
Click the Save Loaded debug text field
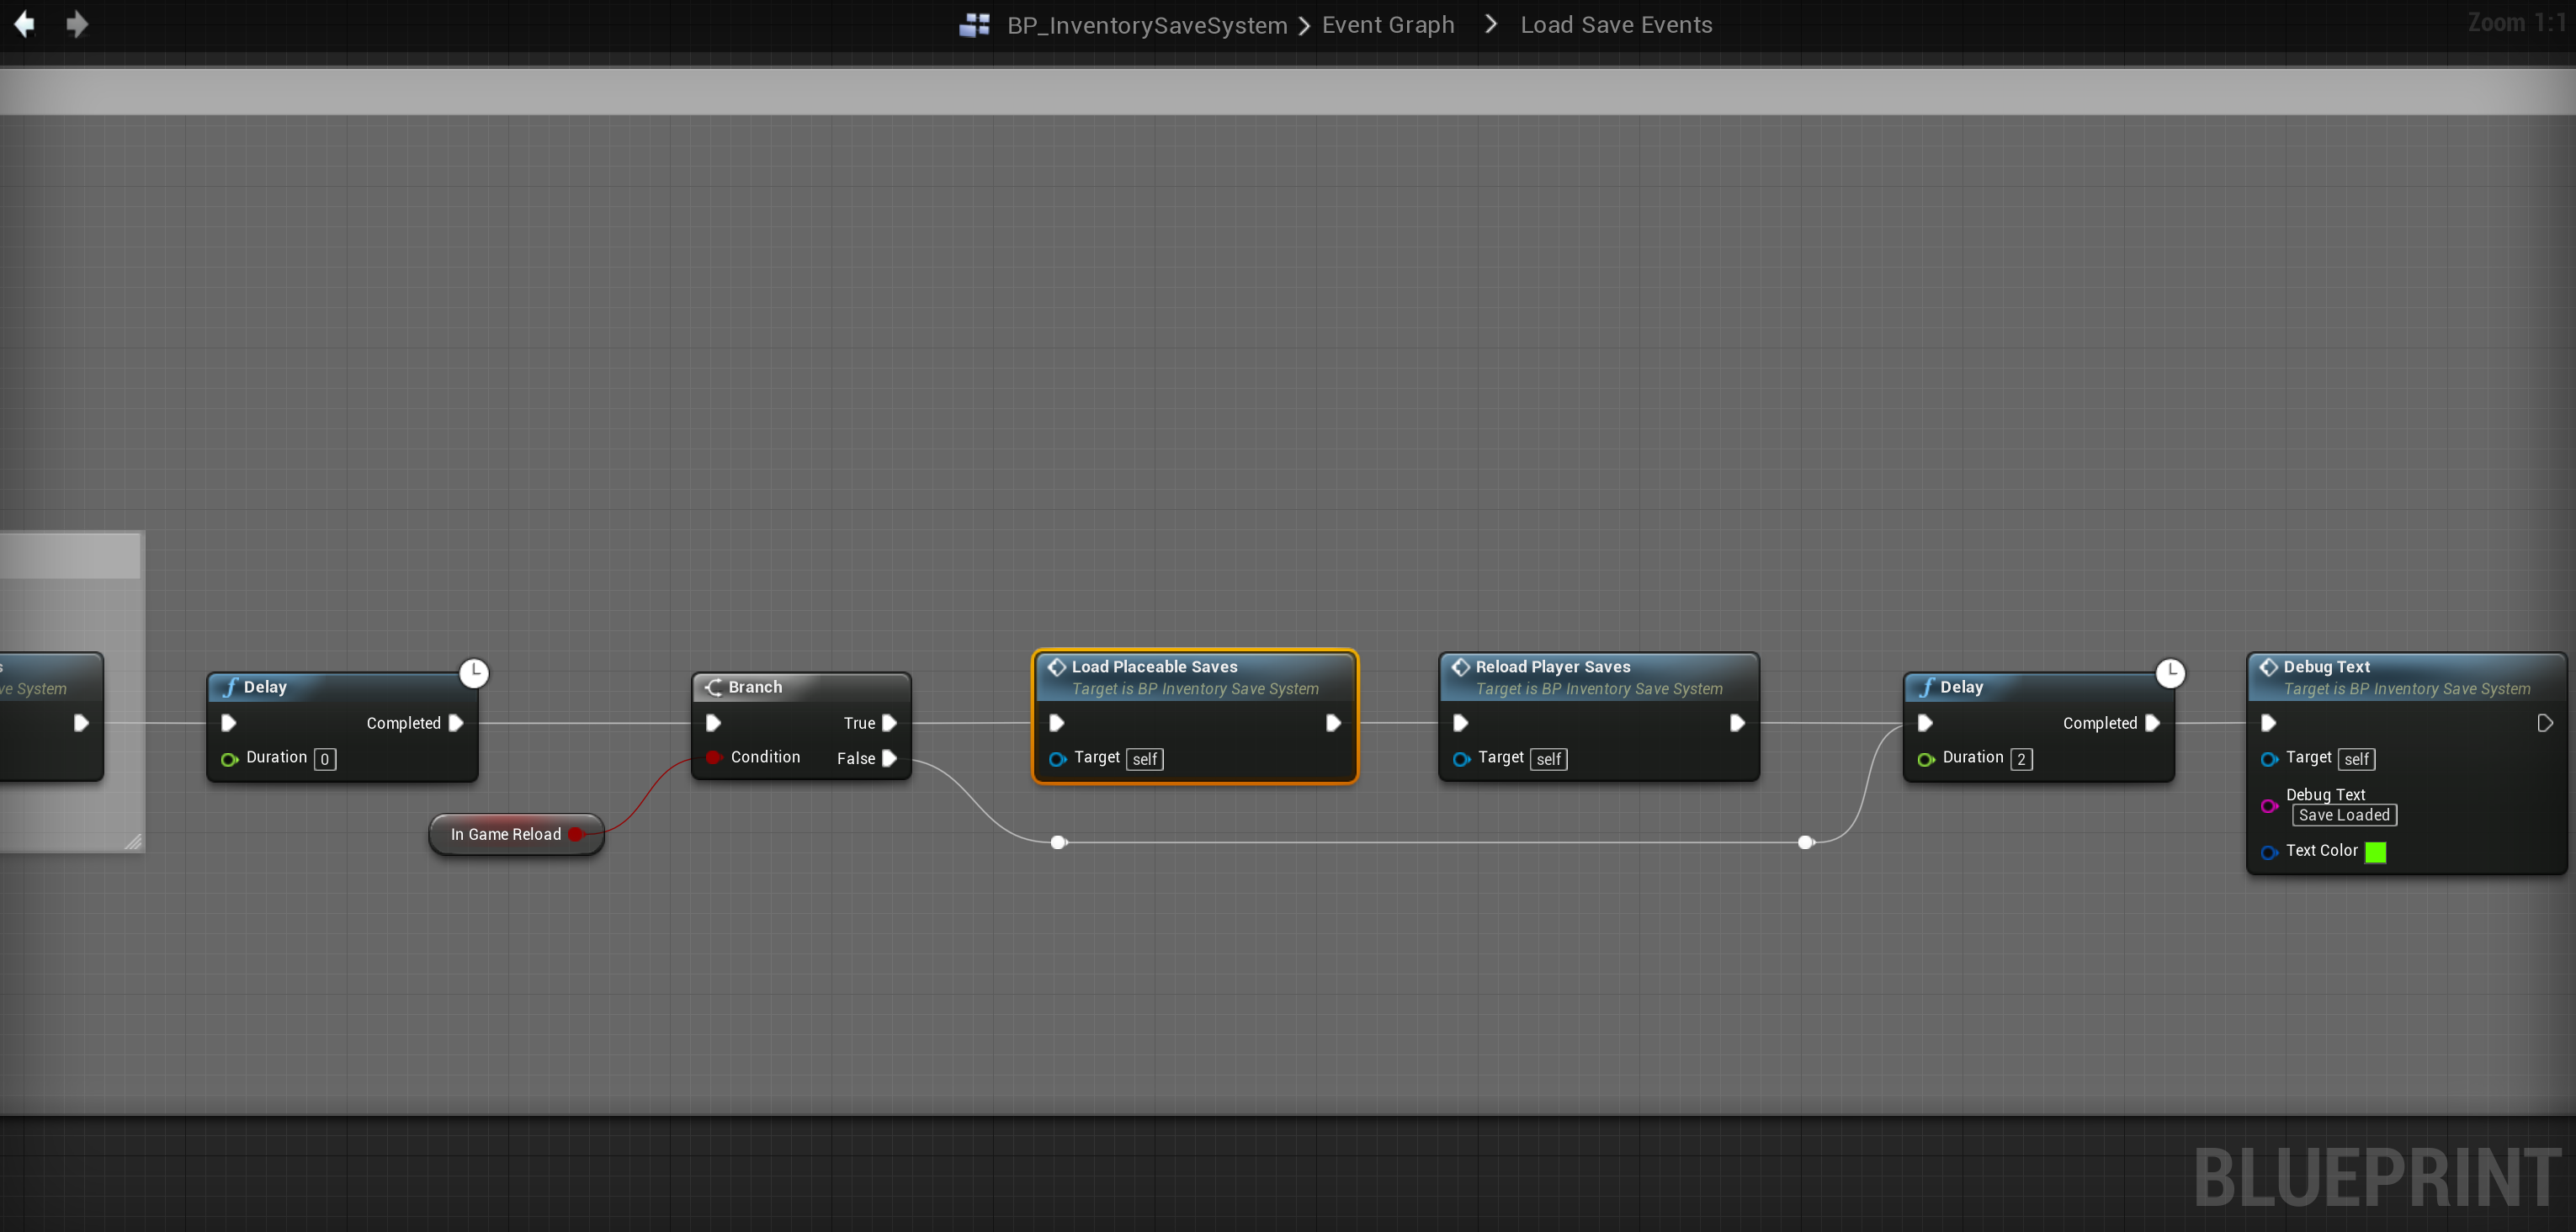(2343, 815)
